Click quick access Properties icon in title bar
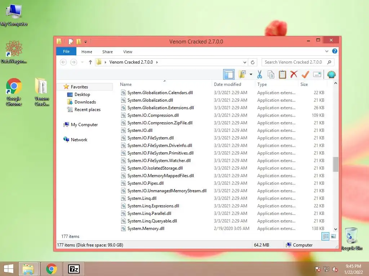Image resolution: width=369 pixels, height=276 pixels. (71, 42)
